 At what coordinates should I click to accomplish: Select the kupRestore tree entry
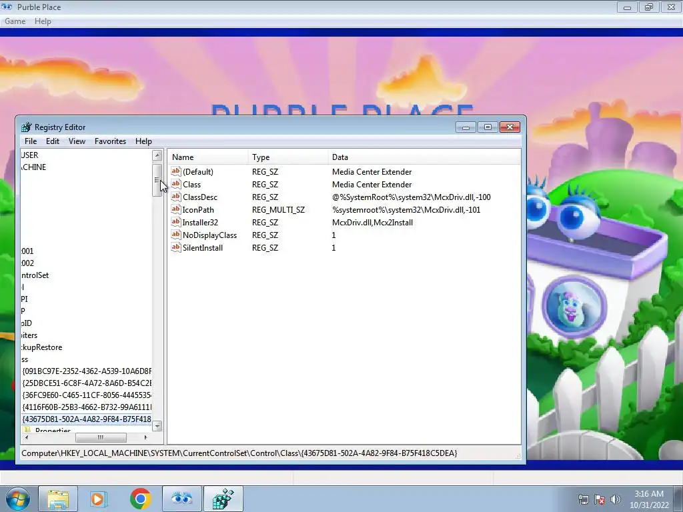coord(42,347)
